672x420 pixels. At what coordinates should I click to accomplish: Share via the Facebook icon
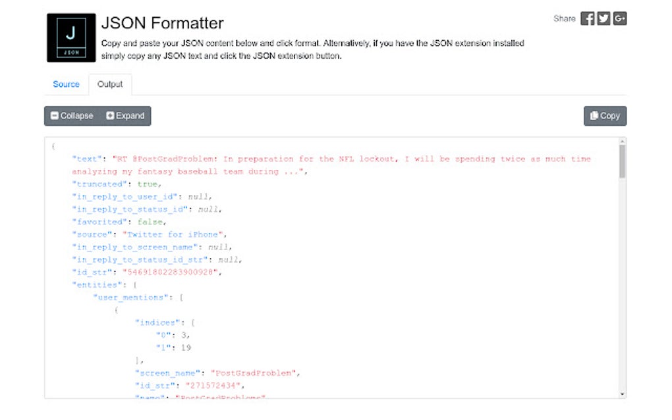[x=586, y=18]
